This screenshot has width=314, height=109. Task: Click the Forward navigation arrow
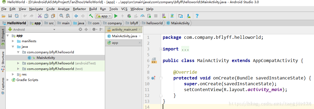click(x=83, y=16)
